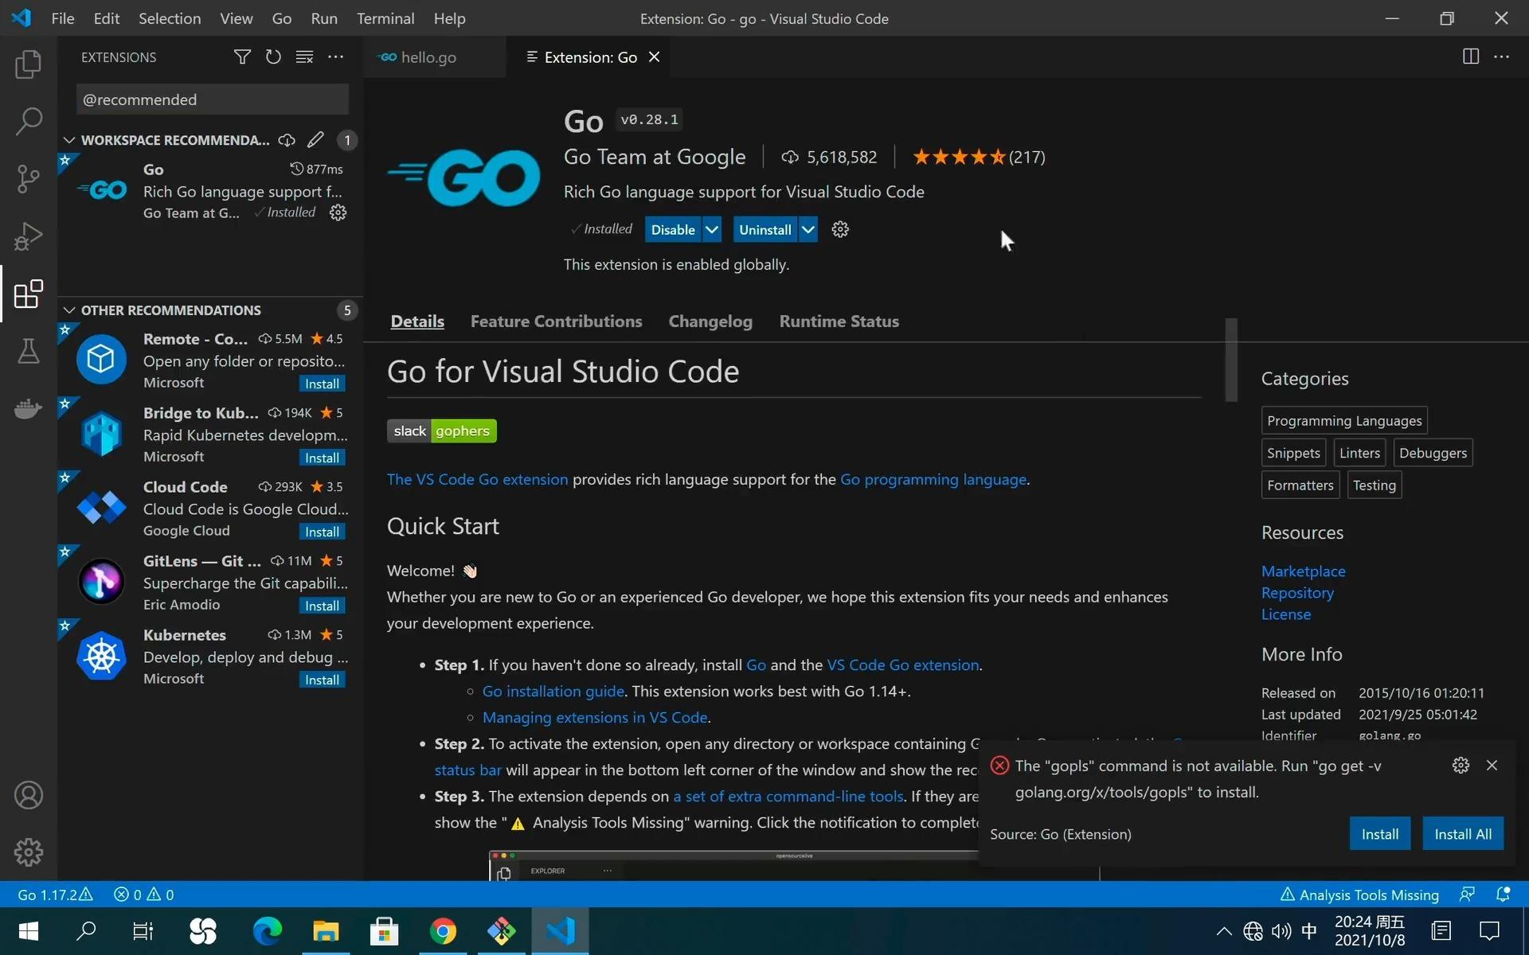Filter extensions with the funnel icon

coord(242,57)
